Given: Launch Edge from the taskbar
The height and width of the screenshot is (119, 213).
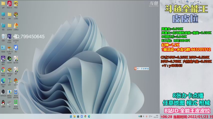Looking at the screenshot, I should 89,116.
